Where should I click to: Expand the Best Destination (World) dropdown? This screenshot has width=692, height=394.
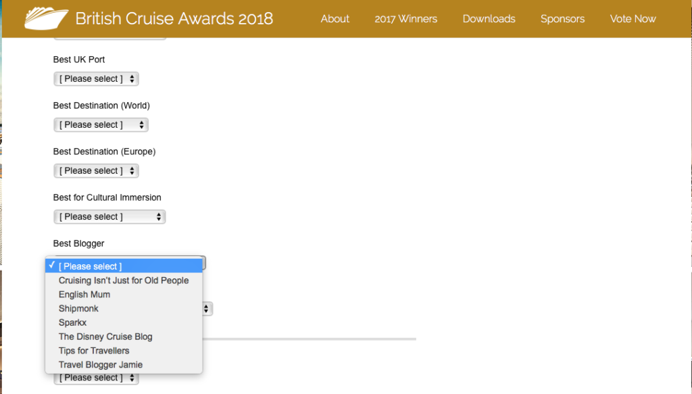point(101,125)
